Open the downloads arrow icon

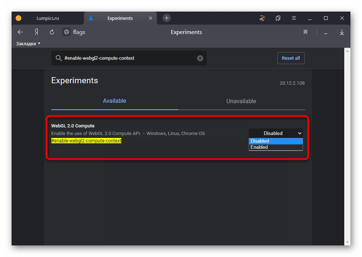[342, 32]
